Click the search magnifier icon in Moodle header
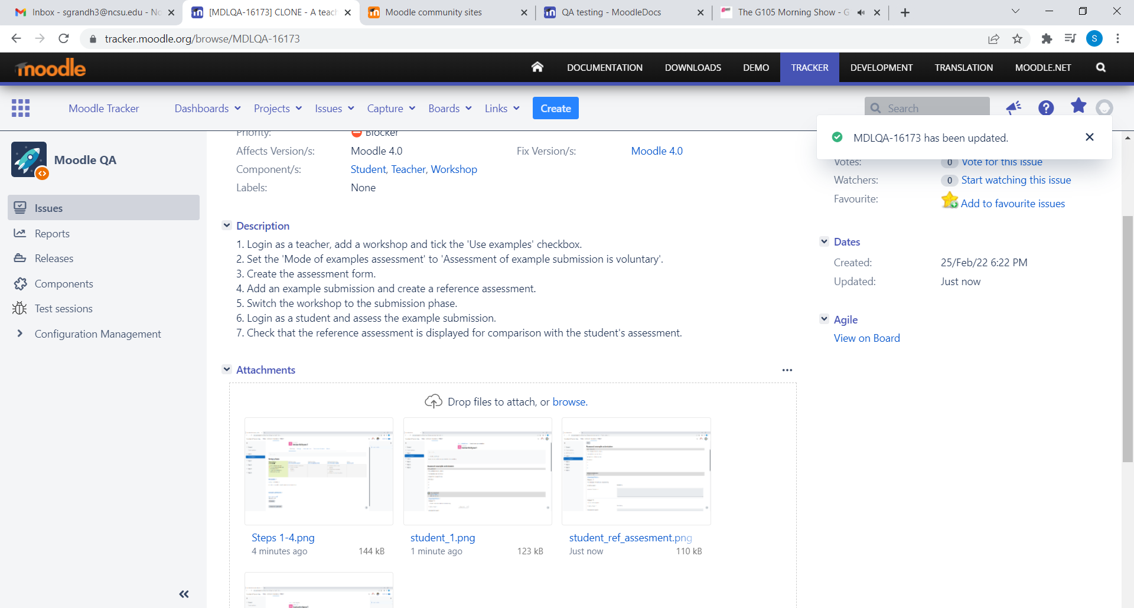 click(x=1101, y=67)
